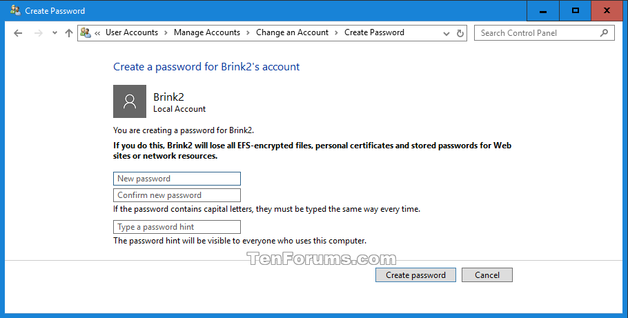Viewport: 628px width, 318px height.
Task: Refresh the page with refresh icon
Action: pyautogui.click(x=460, y=33)
